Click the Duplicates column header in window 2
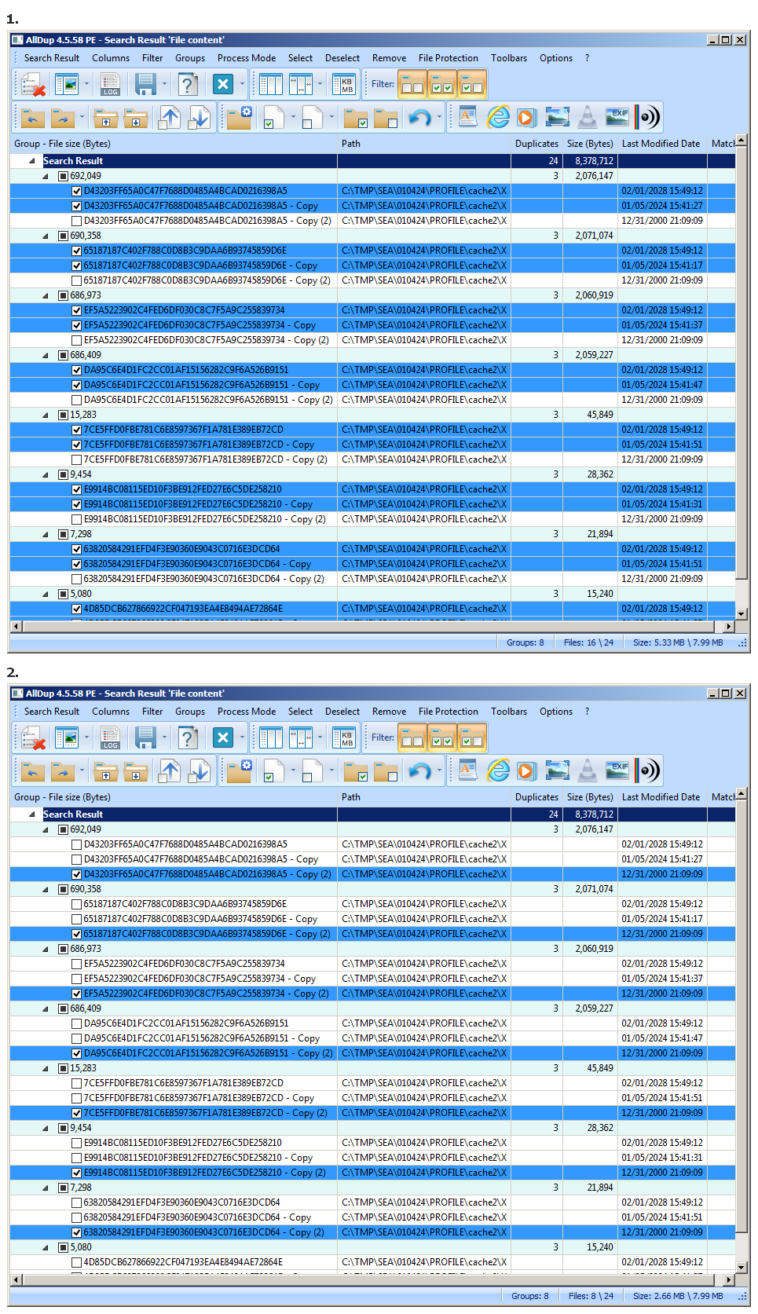 tap(536, 797)
